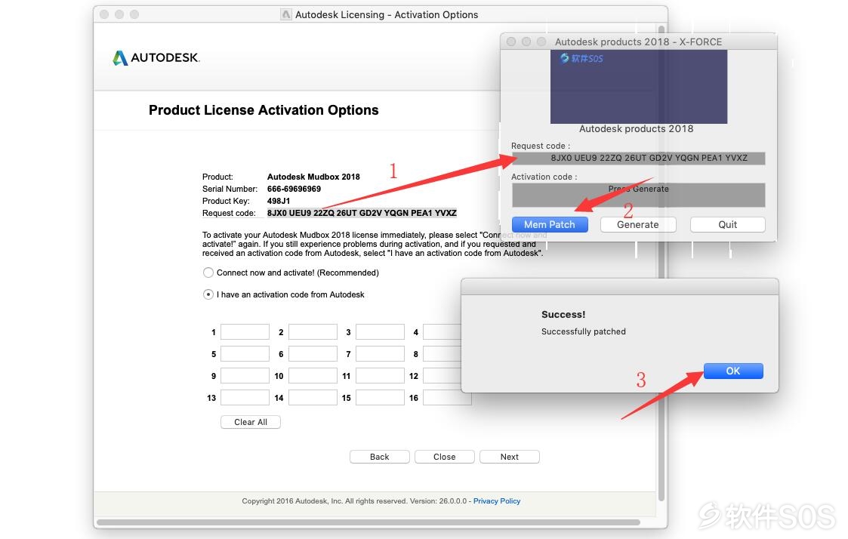Click the document icon in the Autodesk Licensing title bar
Screen dimensions: 848x539
[x=286, y=14]
